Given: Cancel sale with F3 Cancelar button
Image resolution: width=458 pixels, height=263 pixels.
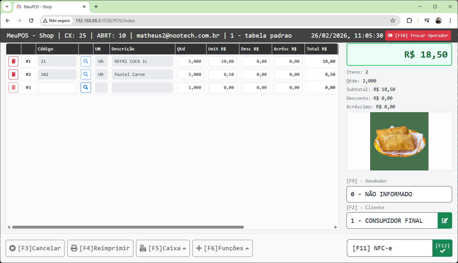Looking at the screenshot, I should pyautogui.click(x=35, y=248).
